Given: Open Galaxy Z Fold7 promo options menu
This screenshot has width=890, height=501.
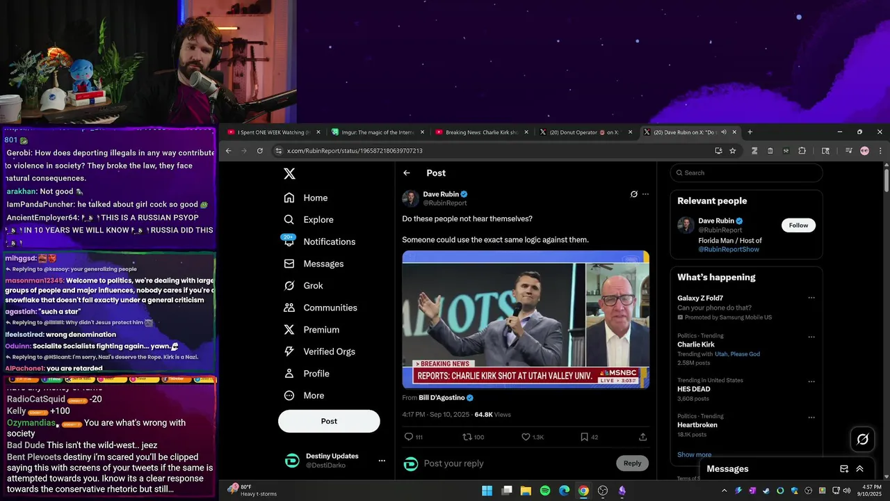Looking at the screenshot, I should point(811,298).
